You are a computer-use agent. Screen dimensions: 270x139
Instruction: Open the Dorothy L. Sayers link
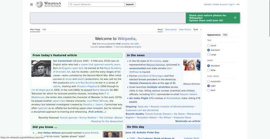pyautogui.click(x=93, y=104)
